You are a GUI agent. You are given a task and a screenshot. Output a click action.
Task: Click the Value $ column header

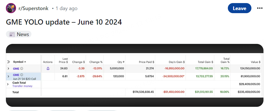256,62
